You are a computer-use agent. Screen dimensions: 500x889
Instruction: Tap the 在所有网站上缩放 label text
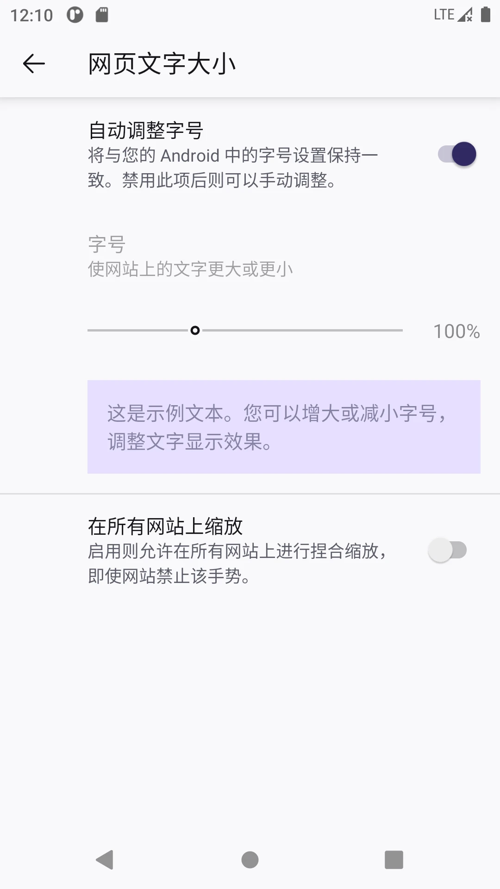[167, 526]
